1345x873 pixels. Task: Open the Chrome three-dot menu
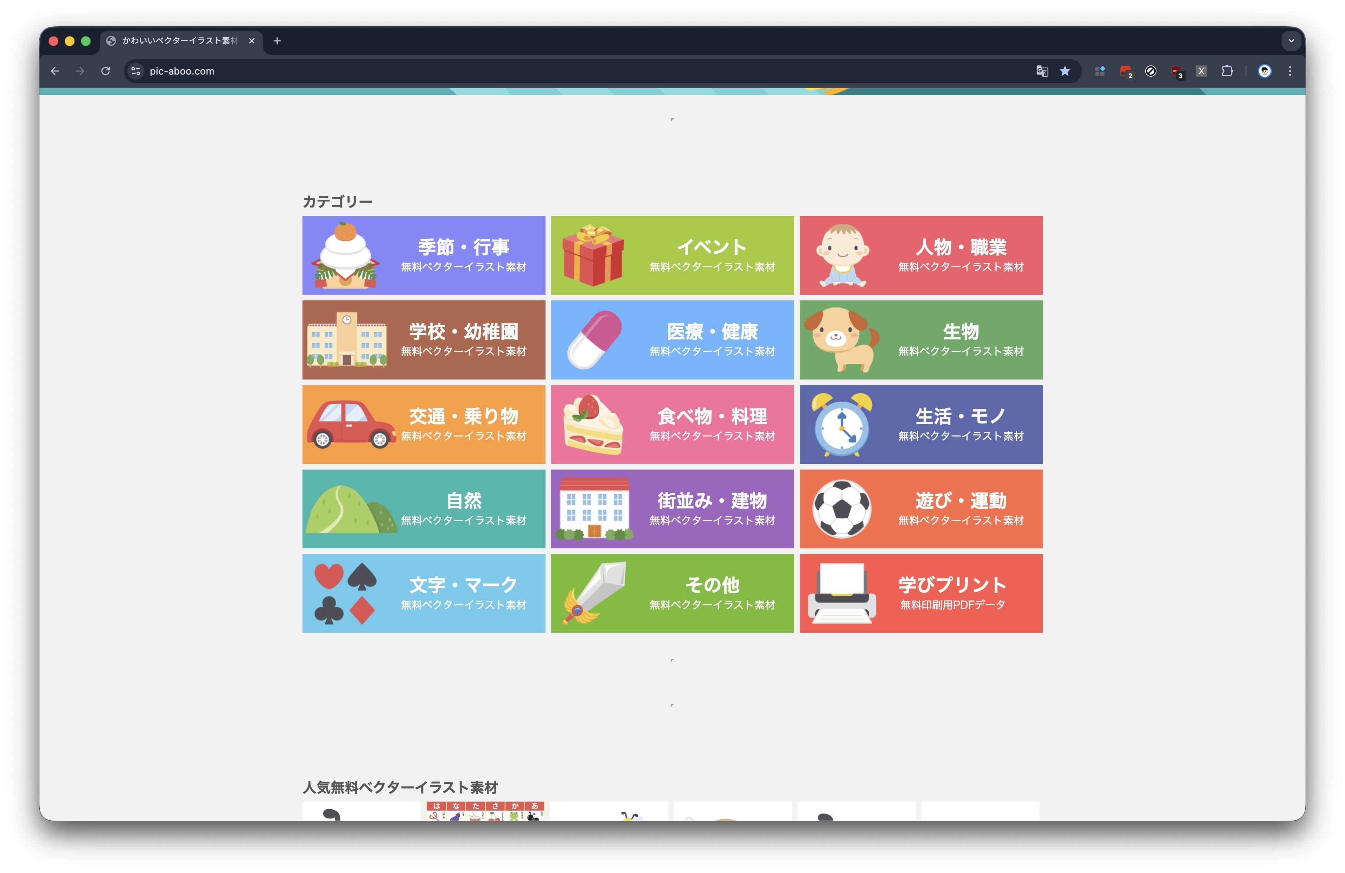point(1290,71)
